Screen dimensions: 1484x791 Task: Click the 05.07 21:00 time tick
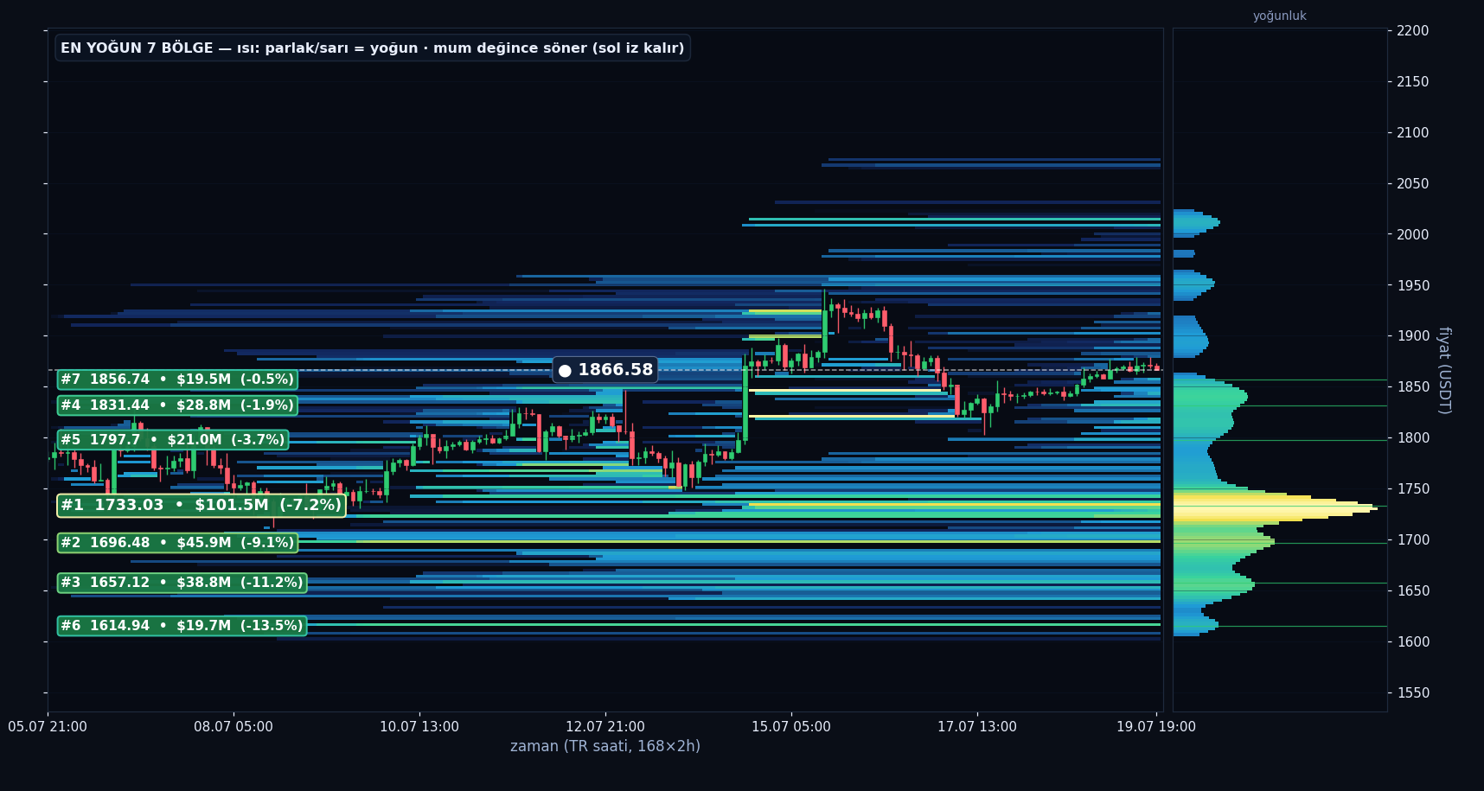(48, 727)
